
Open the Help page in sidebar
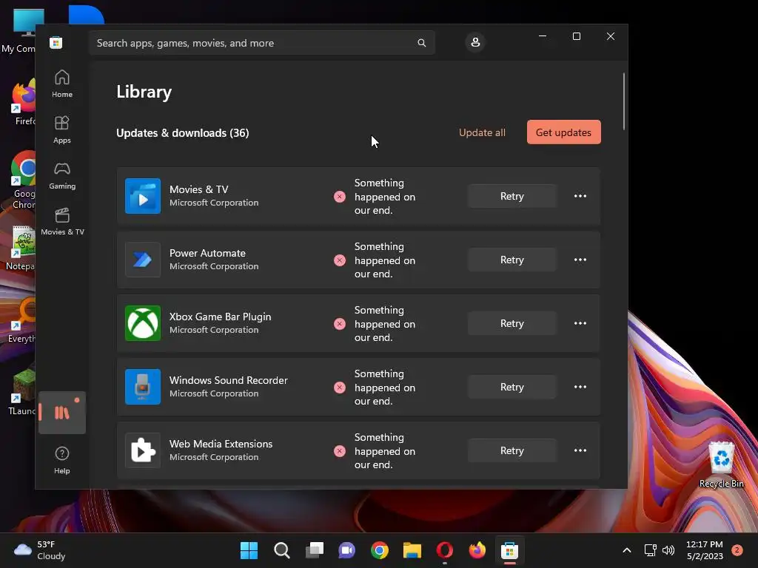click(62, 460)
